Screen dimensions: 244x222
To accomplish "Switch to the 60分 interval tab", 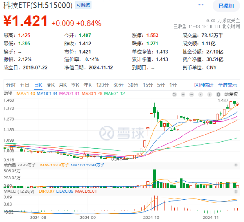I will pyautogui.click(x=118, y=85).
